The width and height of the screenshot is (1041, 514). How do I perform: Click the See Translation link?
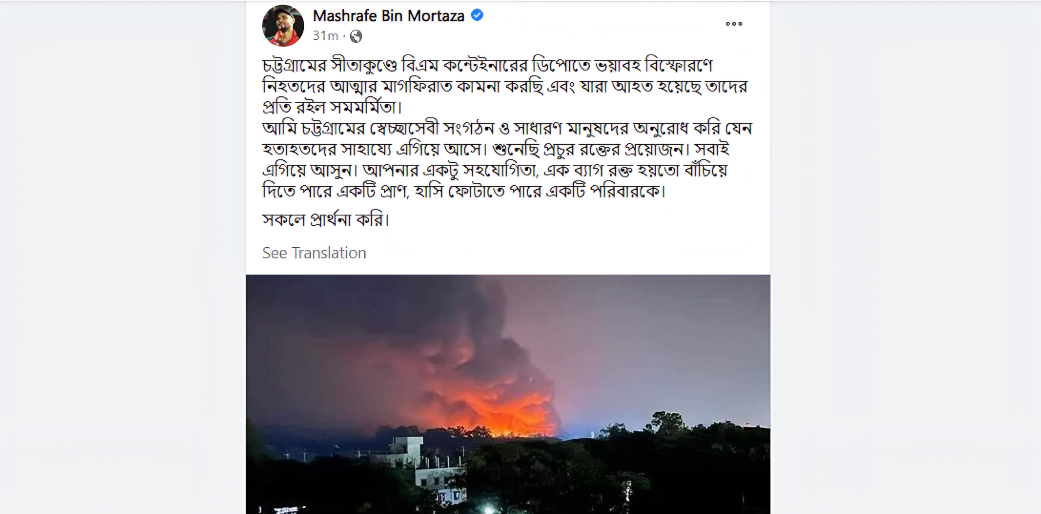coord(314,253)
